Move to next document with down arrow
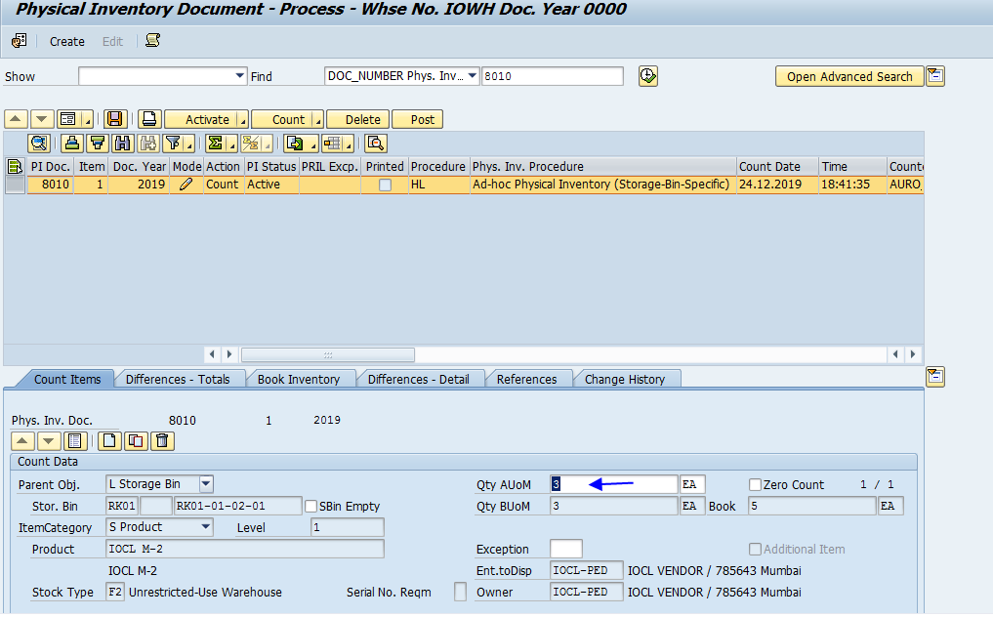 tap(41, 119)
